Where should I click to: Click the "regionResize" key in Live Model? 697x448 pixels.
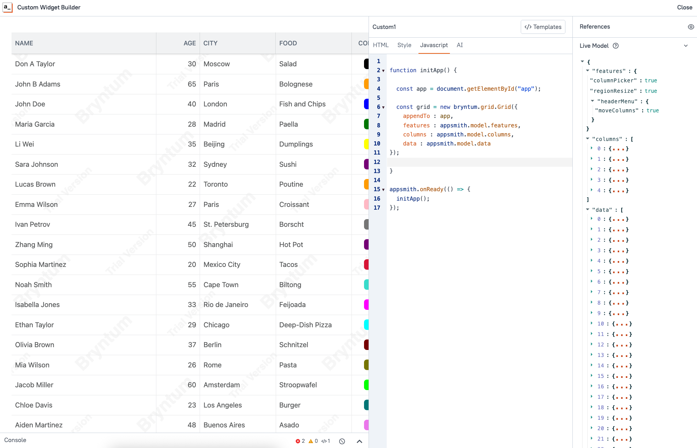[x=613, y=91]
